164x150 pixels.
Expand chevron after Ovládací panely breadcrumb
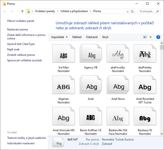click(58, 11)
